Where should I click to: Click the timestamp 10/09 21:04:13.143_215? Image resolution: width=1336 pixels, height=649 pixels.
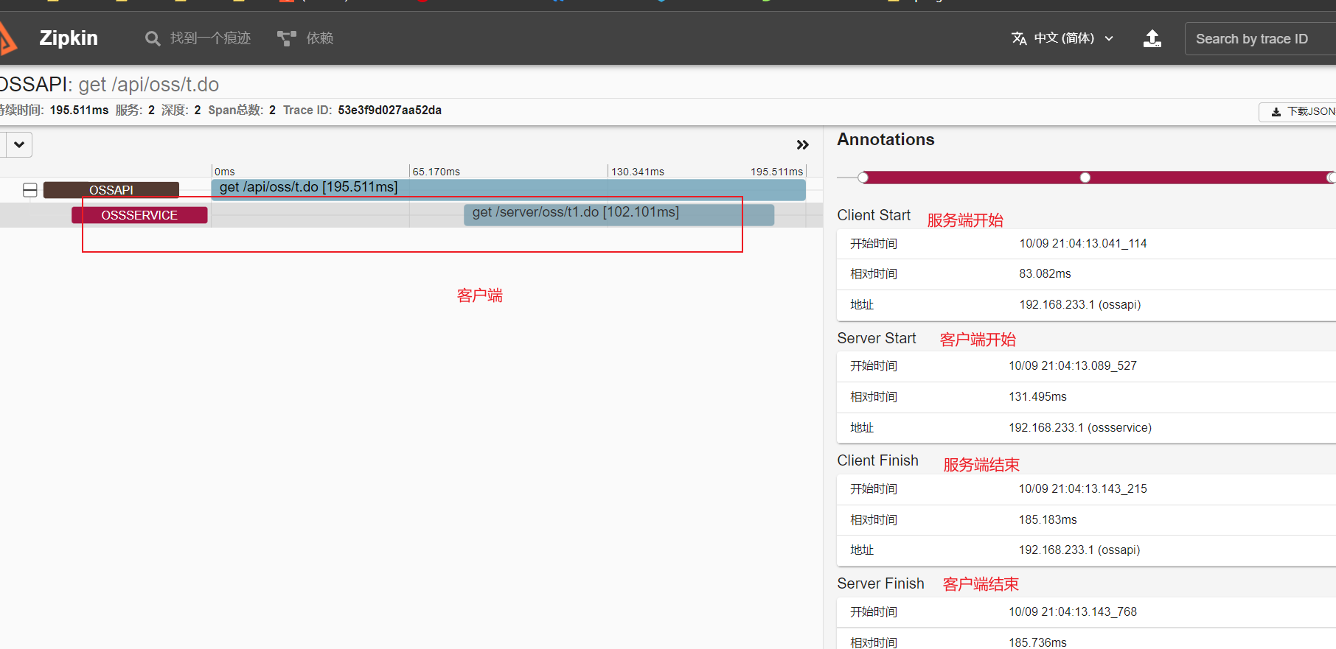click(1083, 488)
